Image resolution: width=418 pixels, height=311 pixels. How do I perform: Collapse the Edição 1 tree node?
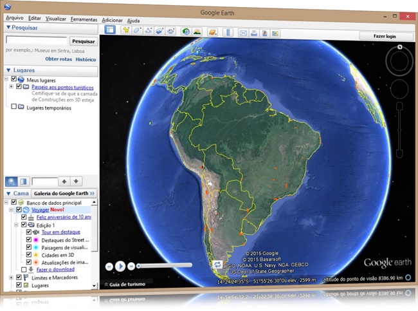(x=16, y=225)
